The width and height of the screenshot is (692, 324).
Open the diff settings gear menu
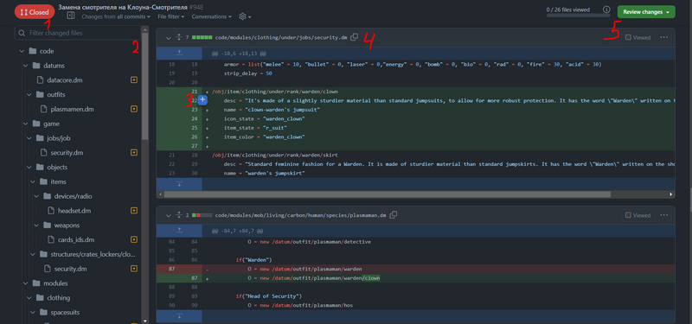coord(245,16)
